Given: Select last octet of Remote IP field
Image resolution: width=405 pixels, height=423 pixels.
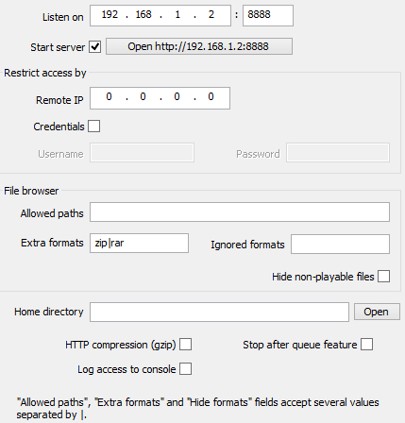Looking at the screenshot, I should 211,96.
